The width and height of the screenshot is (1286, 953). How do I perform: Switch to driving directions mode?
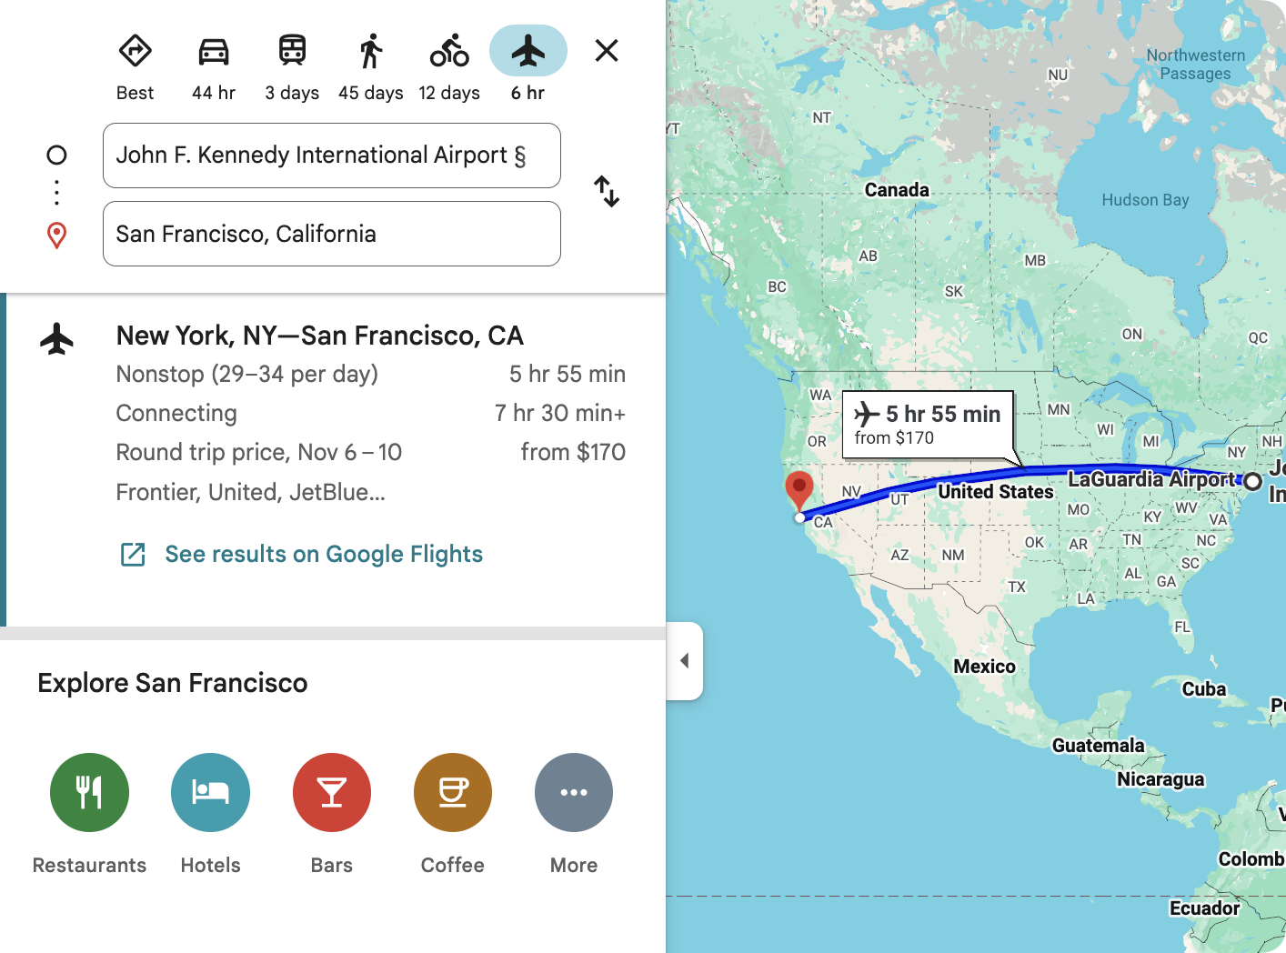click(214, 51)
